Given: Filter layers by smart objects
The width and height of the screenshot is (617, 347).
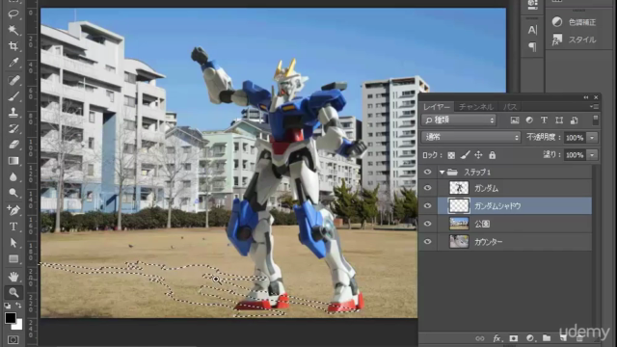Looking at the screenshot, I should click(x=574, y=120).
